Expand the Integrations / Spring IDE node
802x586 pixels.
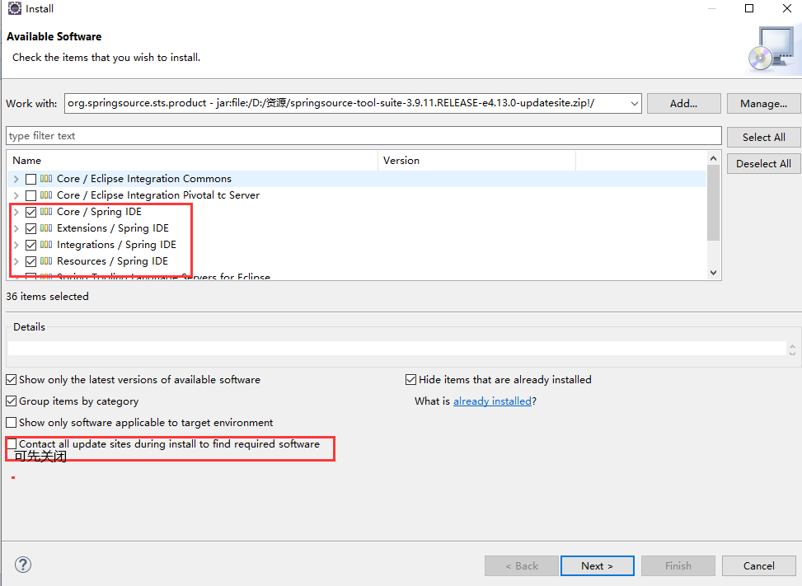point(16,245)
